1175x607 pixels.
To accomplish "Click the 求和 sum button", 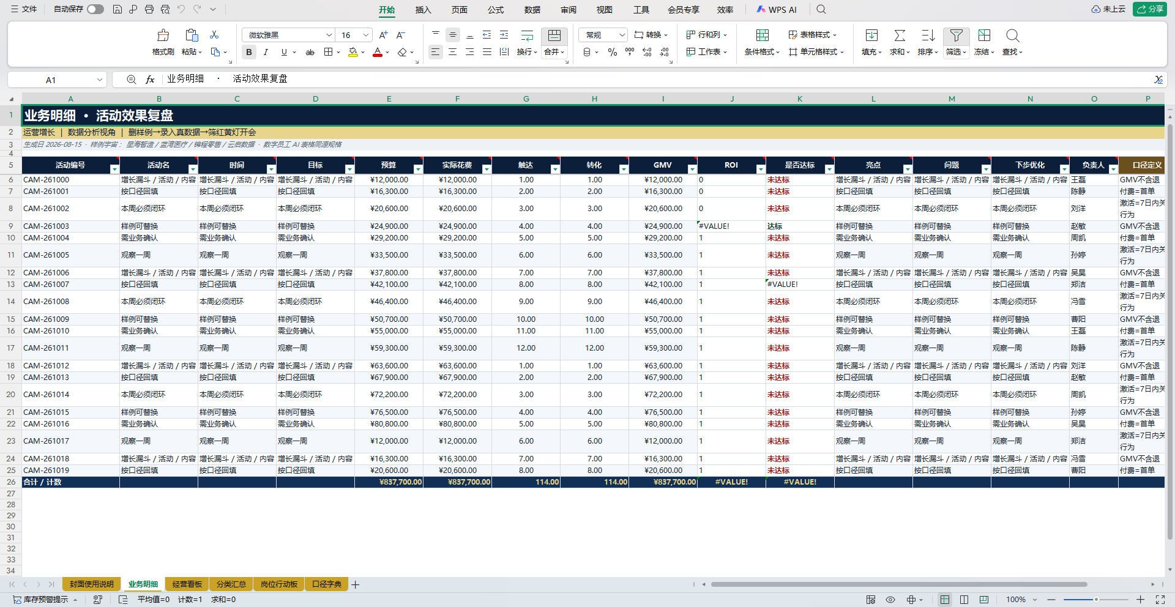I will 900,42.
